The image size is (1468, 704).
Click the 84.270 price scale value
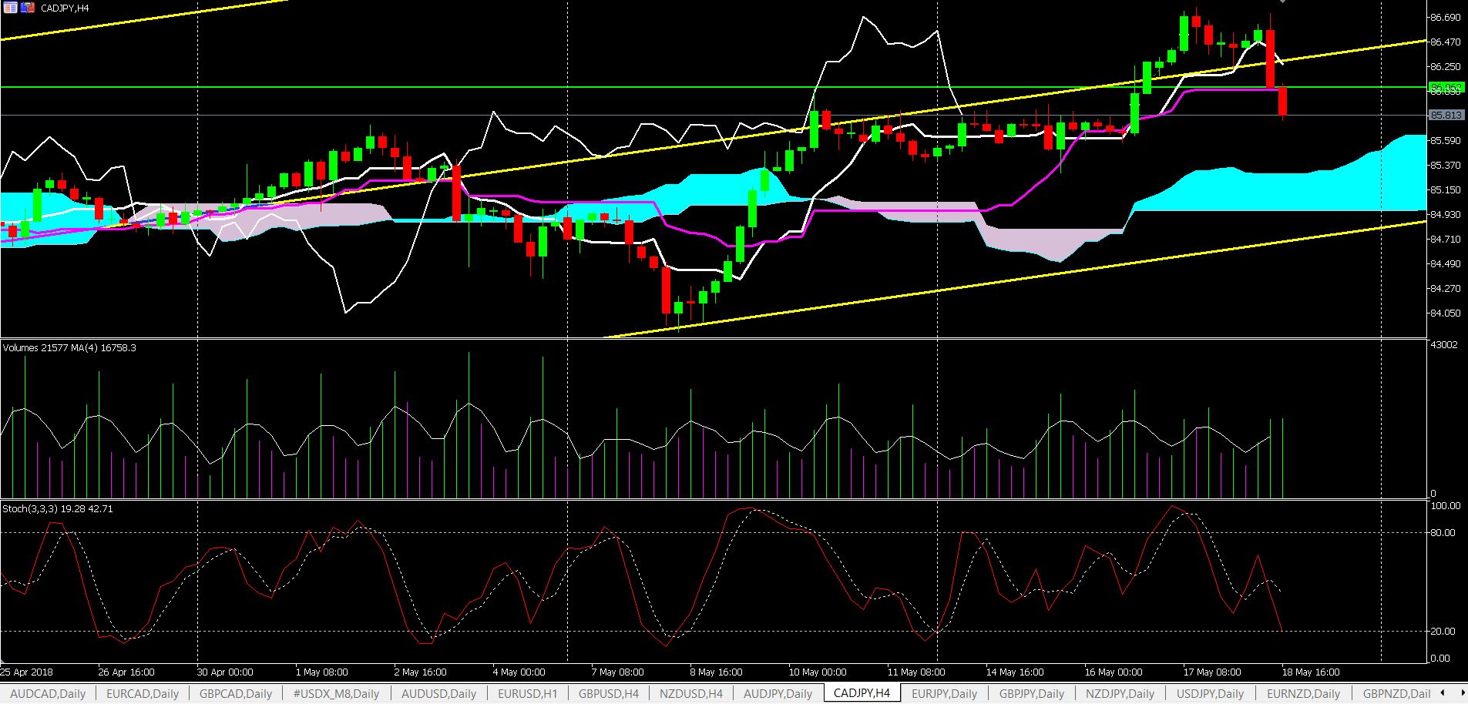point(1446,288)
